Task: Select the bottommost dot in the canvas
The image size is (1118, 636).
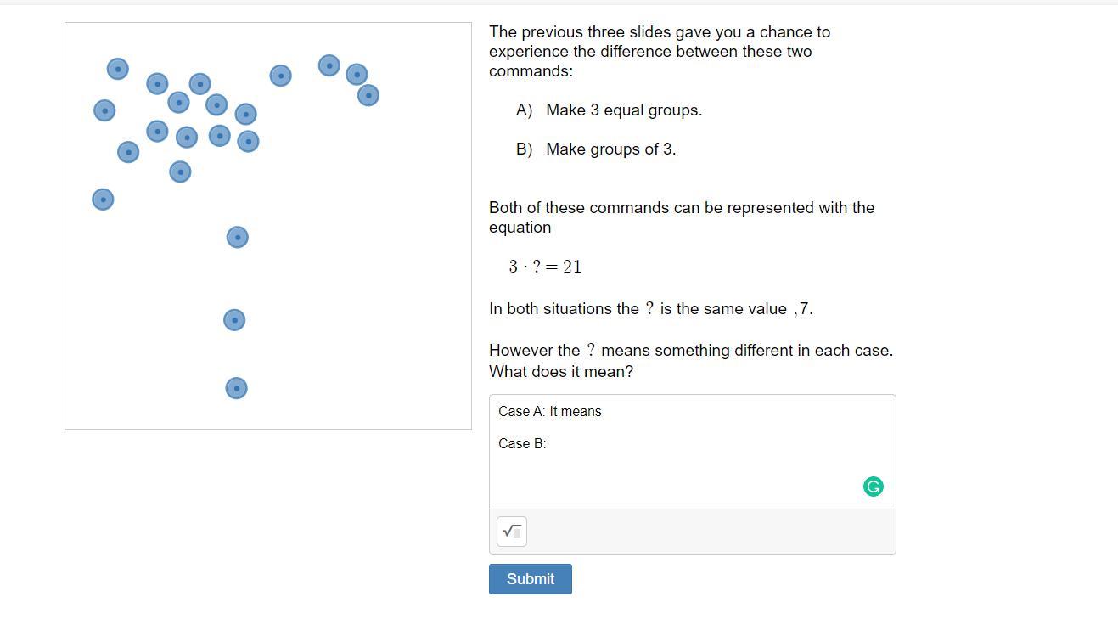Action: coord(236,388)
